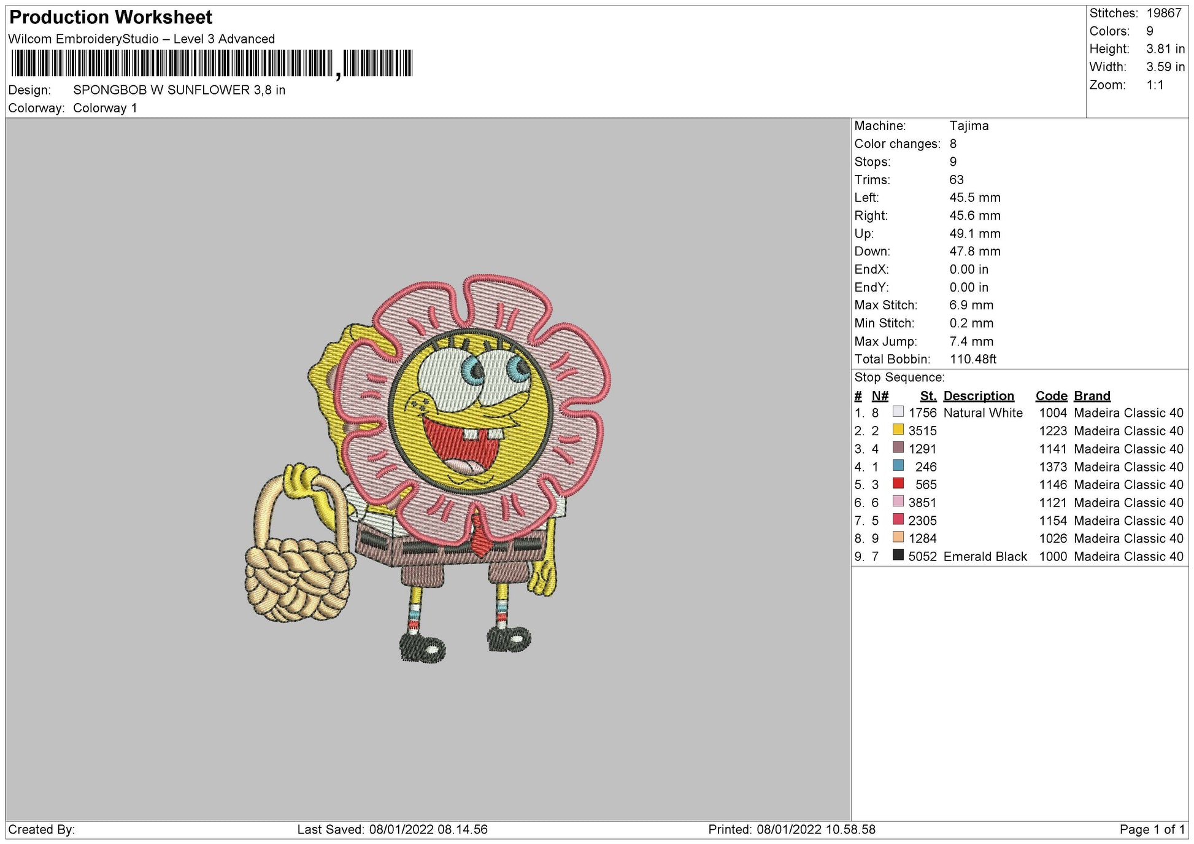Screen dimensions: 1194x844
Task: Click the Height value '3.81 in'
Action: 1166,49
